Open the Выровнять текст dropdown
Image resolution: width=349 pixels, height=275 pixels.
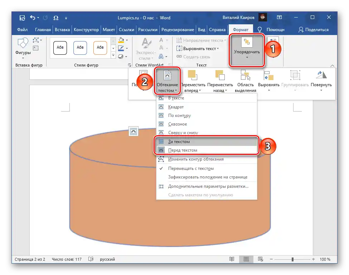click(199, 49)
